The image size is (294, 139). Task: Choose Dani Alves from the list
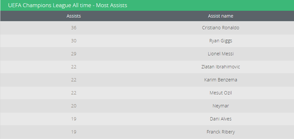coord(221,119)
